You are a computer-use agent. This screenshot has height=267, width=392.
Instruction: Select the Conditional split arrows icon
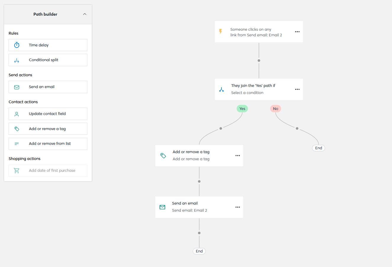17,60
